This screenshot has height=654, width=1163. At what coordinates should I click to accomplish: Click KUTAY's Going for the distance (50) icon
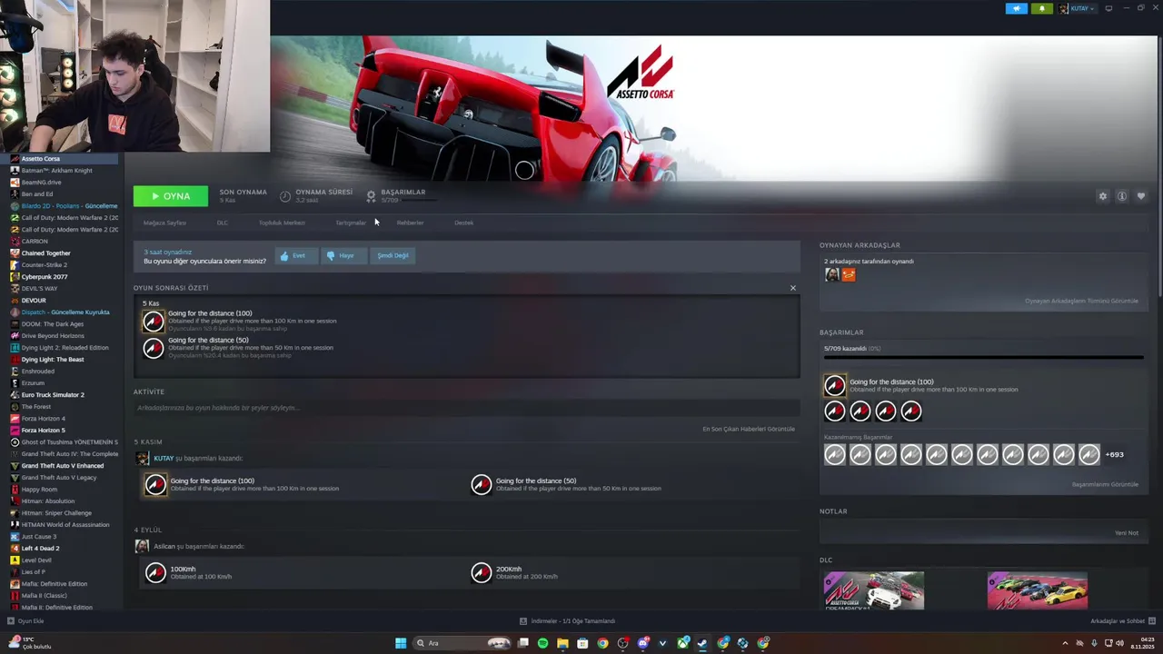[482, 484]
